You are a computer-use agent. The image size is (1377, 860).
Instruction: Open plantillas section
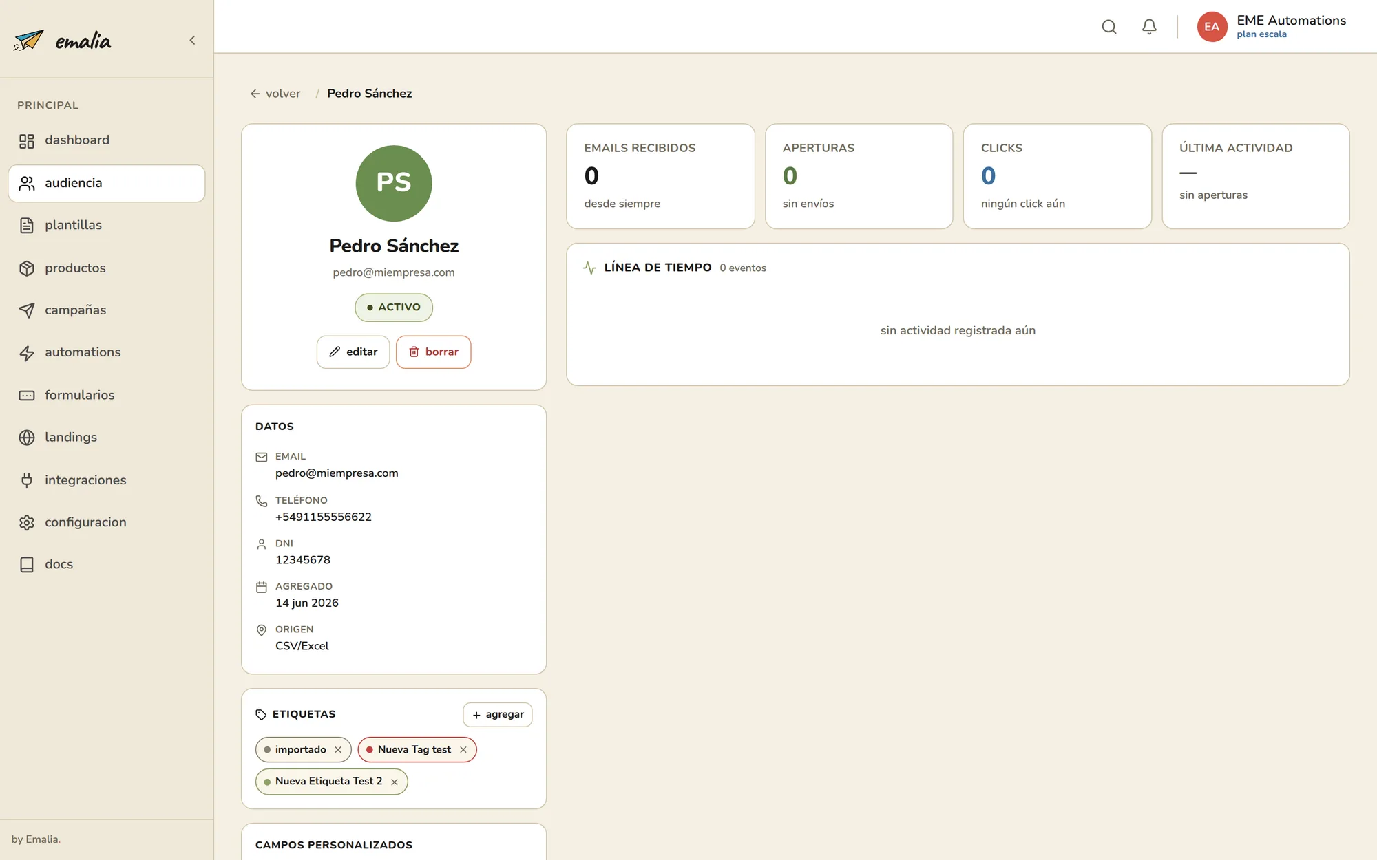[107, 225]
